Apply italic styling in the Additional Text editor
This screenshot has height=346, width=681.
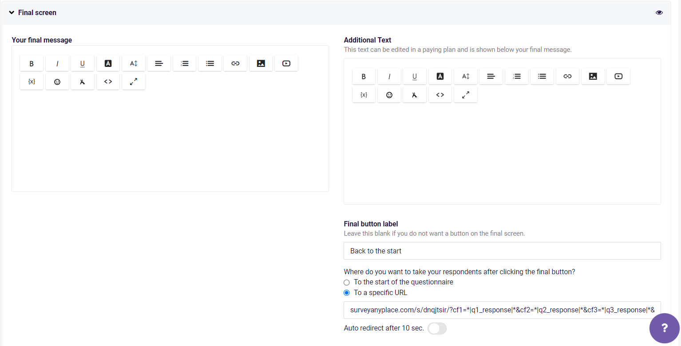[x=389, y=76]
